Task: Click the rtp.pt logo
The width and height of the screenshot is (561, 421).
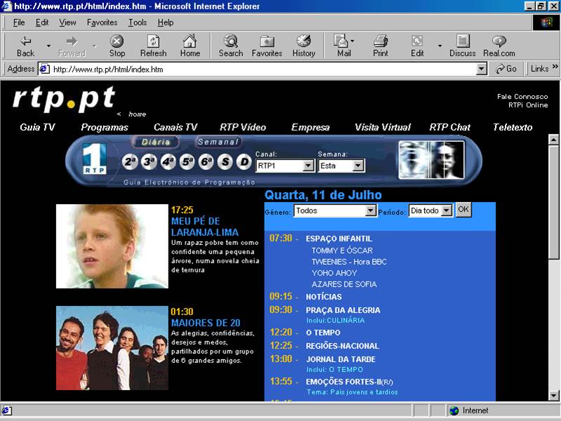Action: coord(64,98)
